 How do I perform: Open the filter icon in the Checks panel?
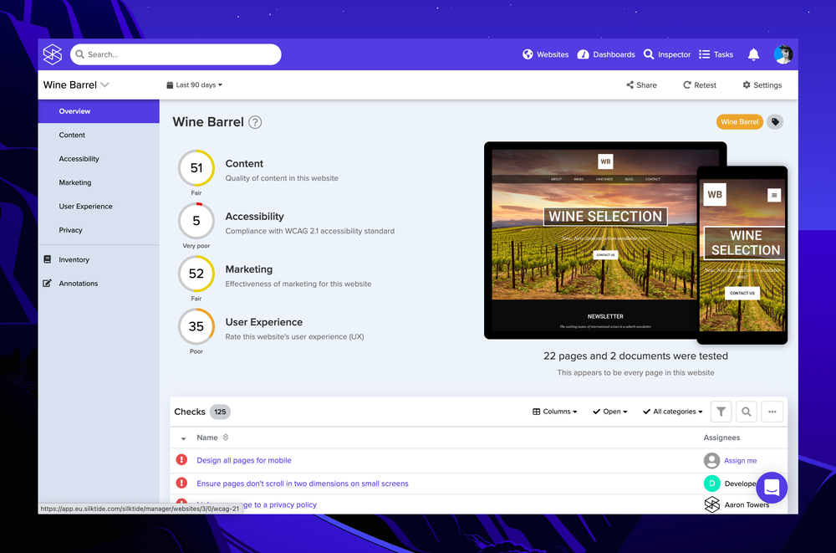click(721, 412)
